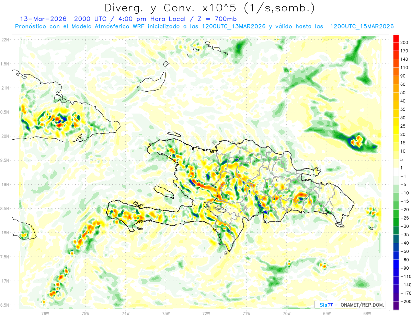Click the '-90' colorbar label

(x=405, y=268)
